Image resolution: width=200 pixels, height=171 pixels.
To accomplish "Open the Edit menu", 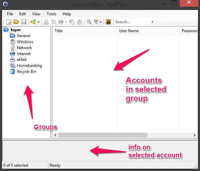I will coord(23,14).
